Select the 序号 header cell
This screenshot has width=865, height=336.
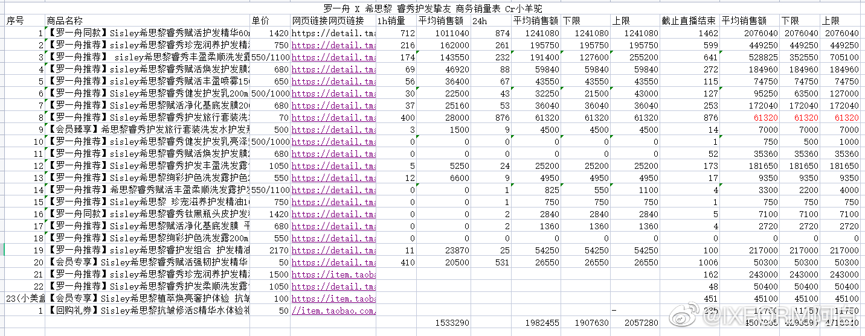point(25,21)
